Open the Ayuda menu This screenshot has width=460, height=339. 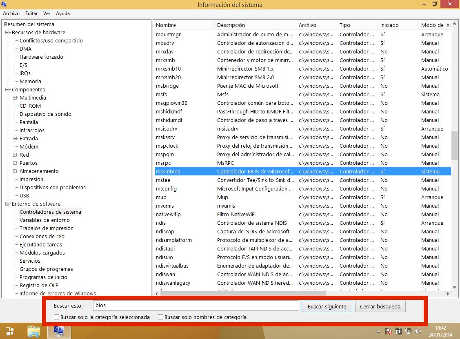[x=63, y=13]
